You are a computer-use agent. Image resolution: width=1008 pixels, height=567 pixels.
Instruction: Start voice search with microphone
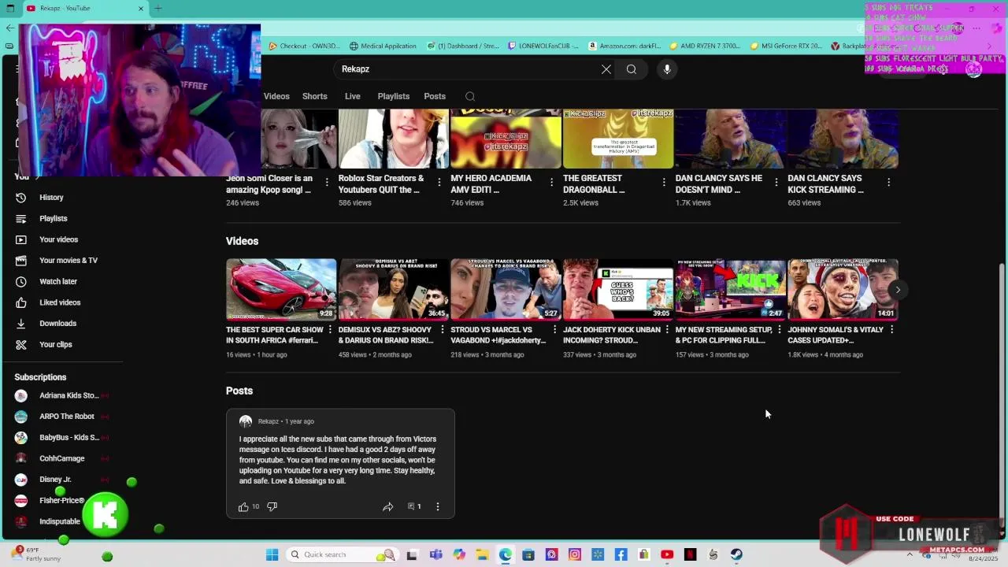667,69
